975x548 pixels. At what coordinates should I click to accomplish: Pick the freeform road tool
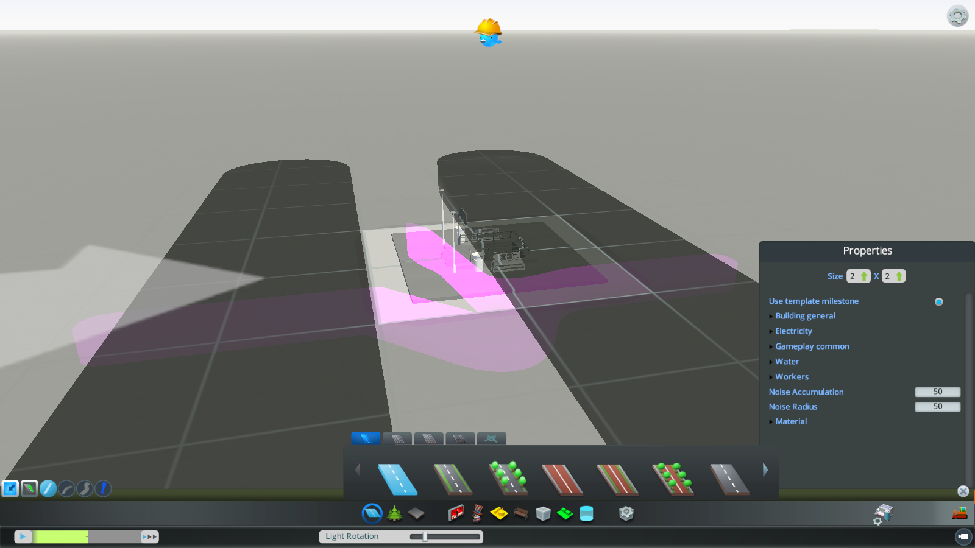tap(85, 488)
